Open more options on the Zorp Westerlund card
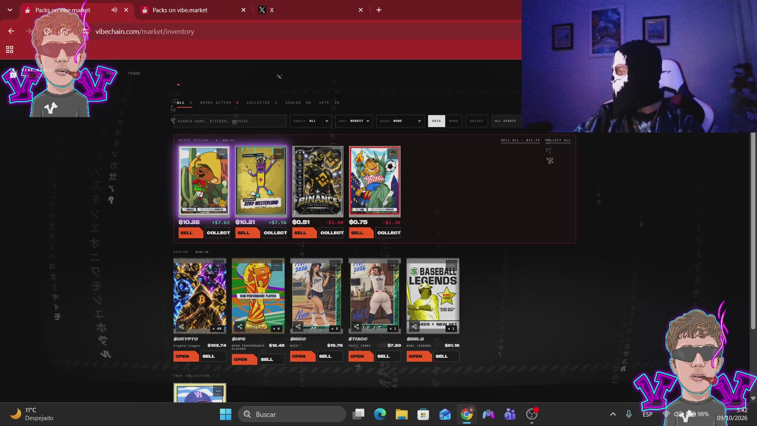Image resolution: width=757 pixels, height=426 pixels. click(279, 154)
